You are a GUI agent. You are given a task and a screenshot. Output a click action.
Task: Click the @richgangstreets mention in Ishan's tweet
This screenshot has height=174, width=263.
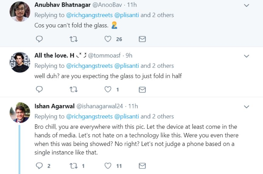tap(89, 116)
